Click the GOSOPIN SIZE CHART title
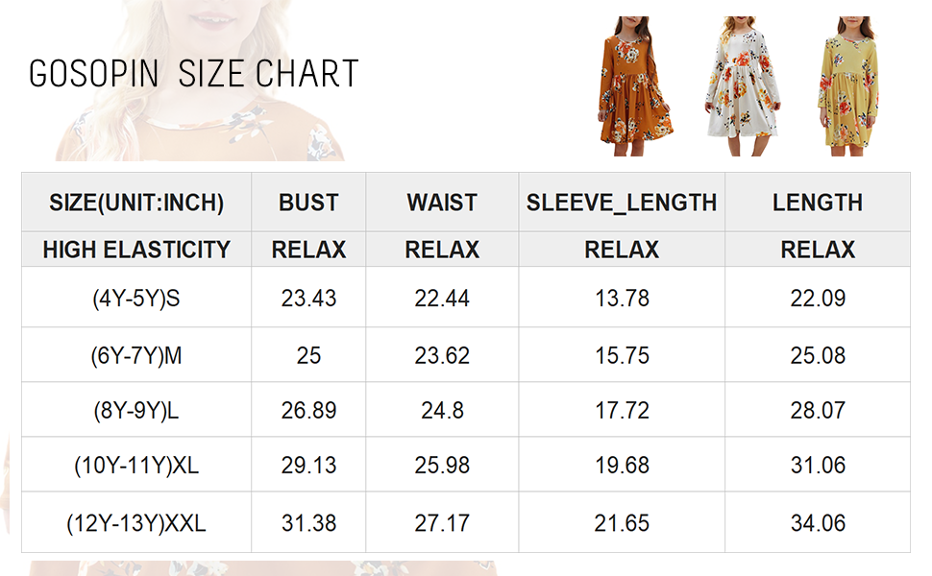Viewport: 932px width, 576px height. pyautogui.click(x=194, y=74)
